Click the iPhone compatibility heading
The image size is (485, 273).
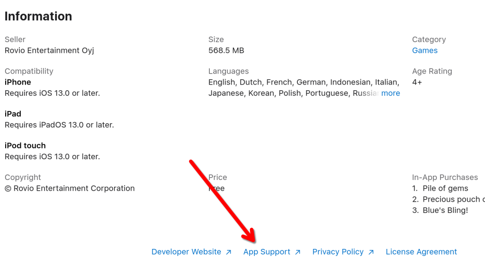point(18,82)
